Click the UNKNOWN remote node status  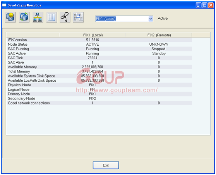(159, 45)
